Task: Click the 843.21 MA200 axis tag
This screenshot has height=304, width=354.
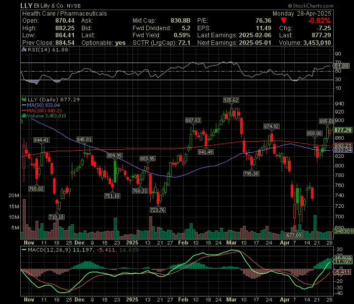Action: pos(343,145)
